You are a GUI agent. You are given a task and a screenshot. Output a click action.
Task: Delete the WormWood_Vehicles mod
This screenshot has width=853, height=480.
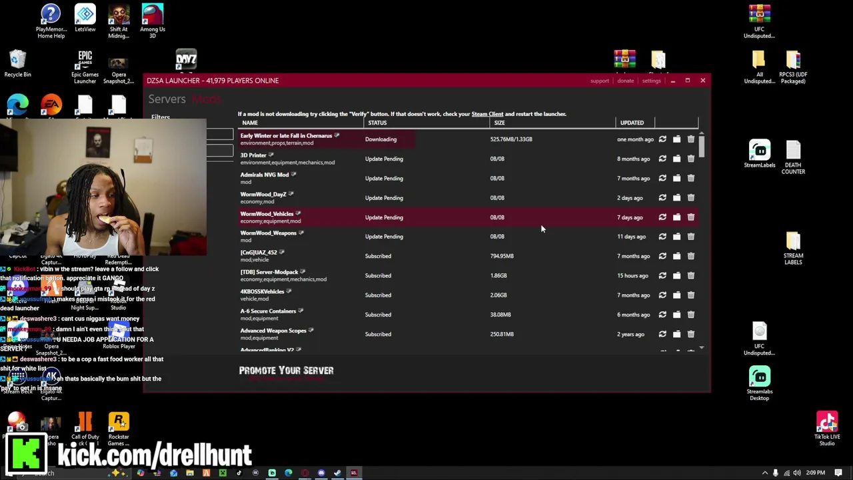(x=691, y=217)
